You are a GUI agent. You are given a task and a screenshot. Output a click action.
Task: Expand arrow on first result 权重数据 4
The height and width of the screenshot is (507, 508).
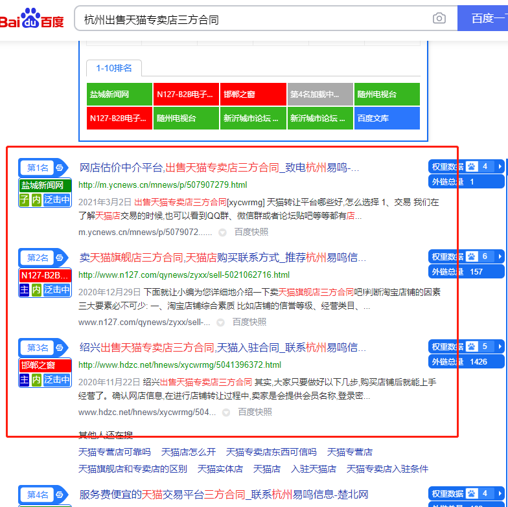pyautogui.click(x=500, y=167)
